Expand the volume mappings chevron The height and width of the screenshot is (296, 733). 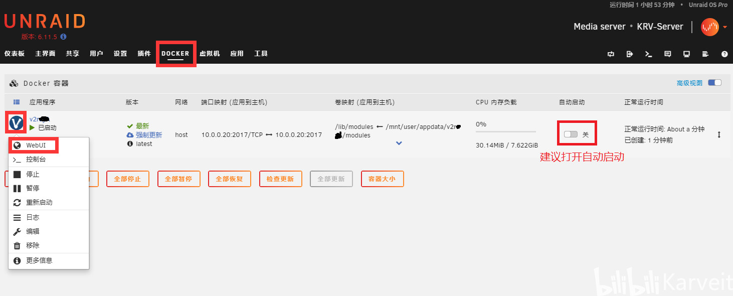(x=399, y=143)
